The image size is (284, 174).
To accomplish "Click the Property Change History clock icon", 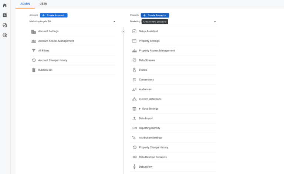I will tap(135, 147).
